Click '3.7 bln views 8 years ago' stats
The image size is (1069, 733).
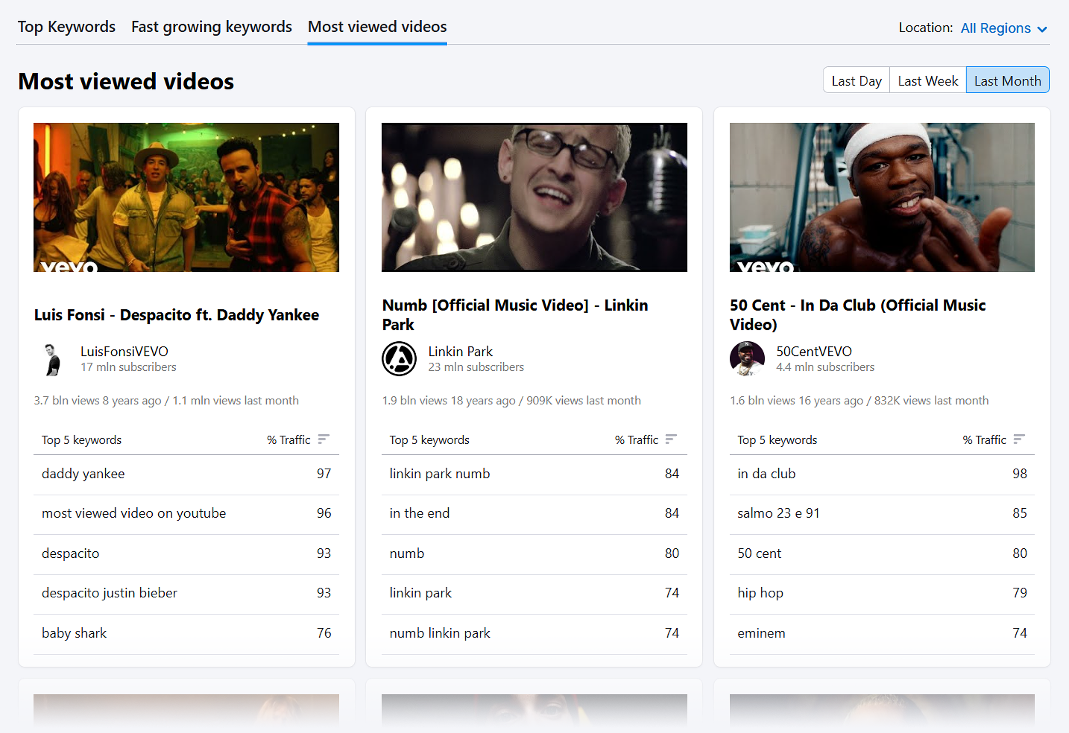[x=97, y=400]
